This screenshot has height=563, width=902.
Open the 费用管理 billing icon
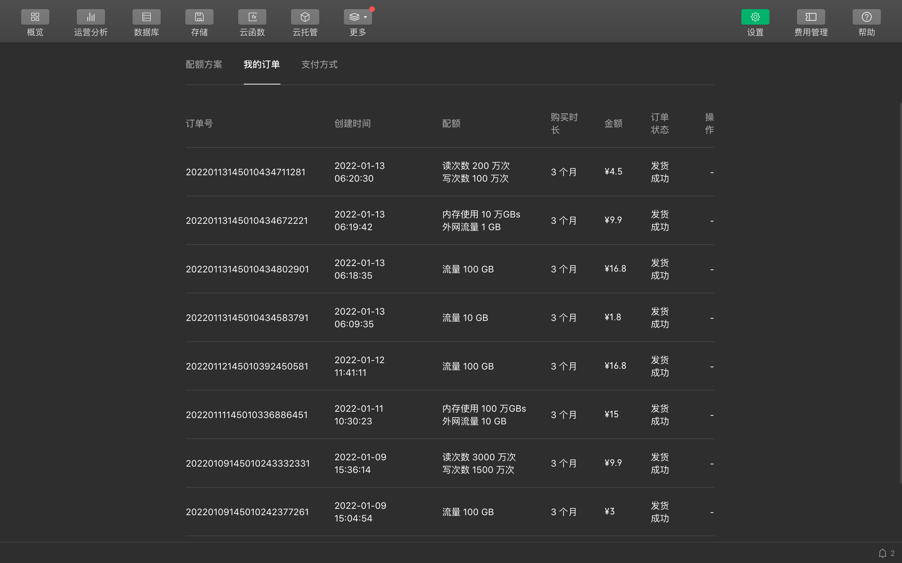(x=811, y=17)
